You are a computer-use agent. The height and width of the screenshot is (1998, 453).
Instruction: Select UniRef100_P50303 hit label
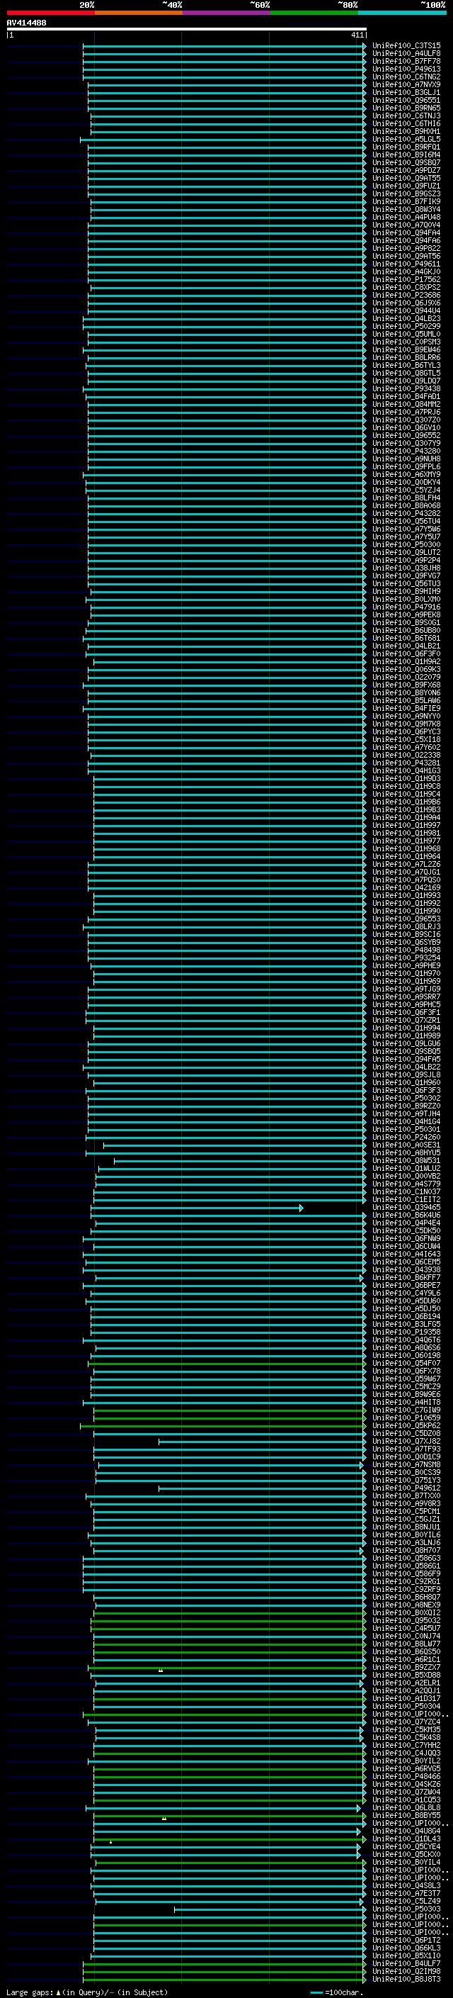[406, 1909]
